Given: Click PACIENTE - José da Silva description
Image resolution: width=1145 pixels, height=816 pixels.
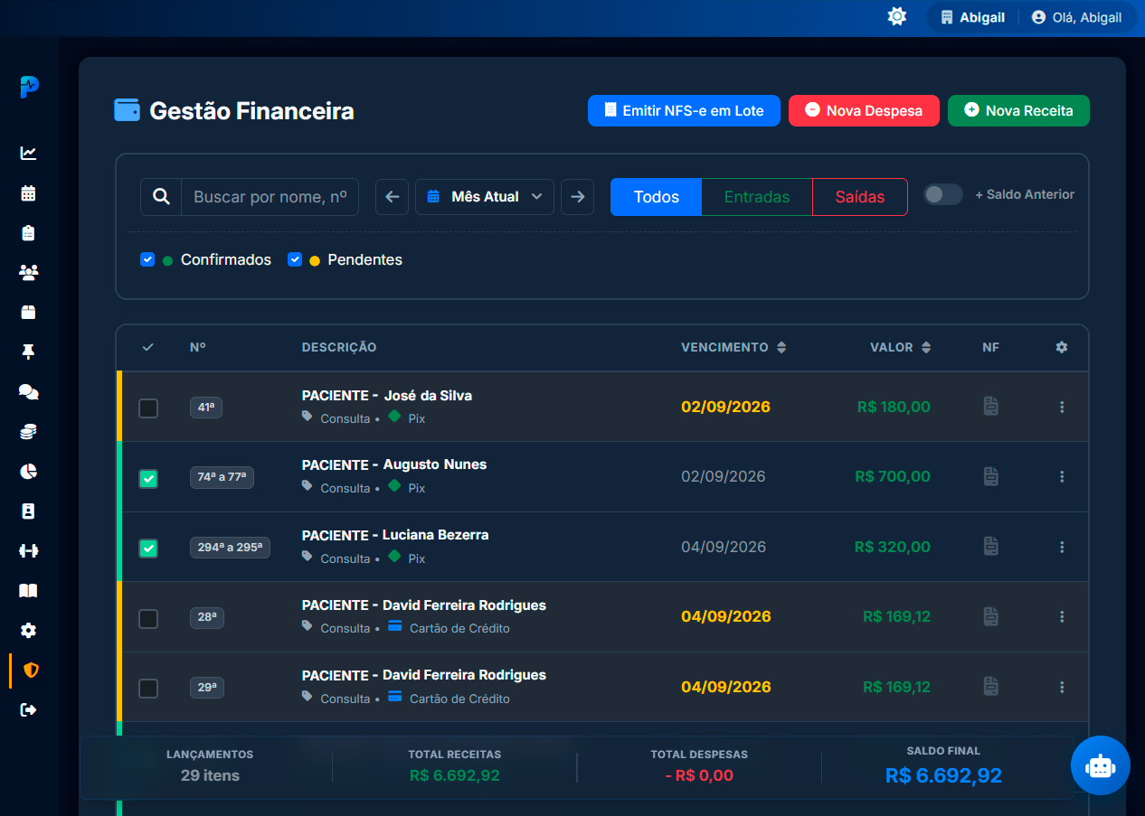Looking at the screenshot, I should 387,395.
